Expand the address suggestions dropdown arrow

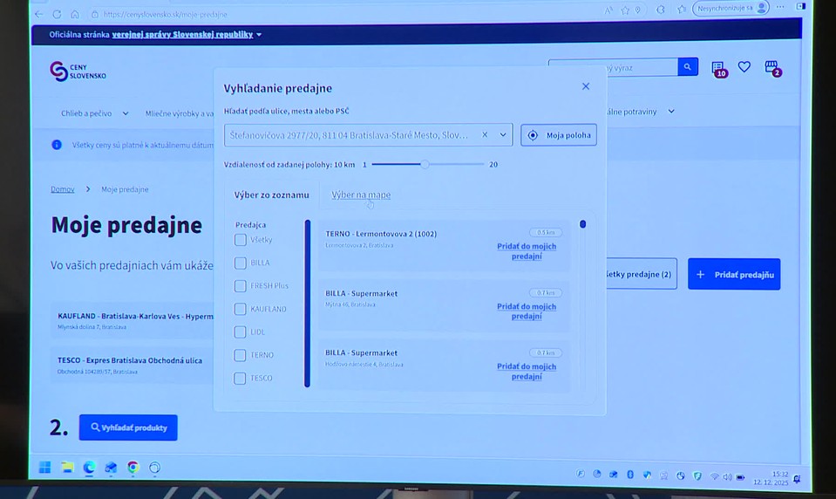503,135
